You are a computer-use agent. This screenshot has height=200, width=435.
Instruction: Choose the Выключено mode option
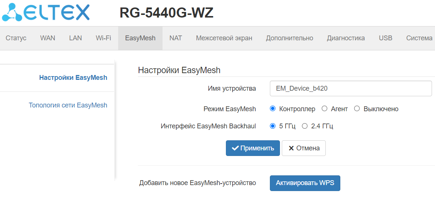tap(357, 109)
